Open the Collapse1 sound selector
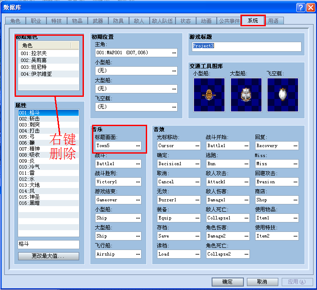The width and height of the screenshot is (317, 290). pos(228,218)
